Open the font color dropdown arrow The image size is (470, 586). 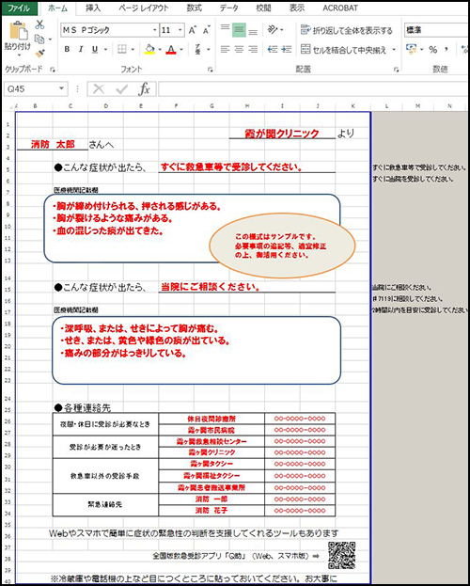181,49
